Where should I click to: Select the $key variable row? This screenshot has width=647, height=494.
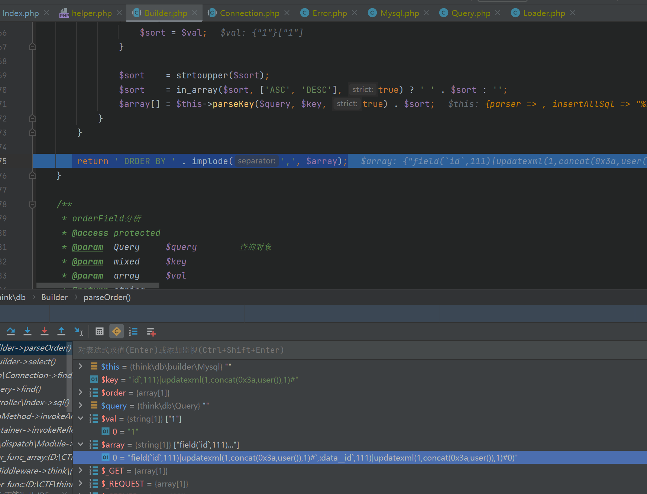pos(360,380)
